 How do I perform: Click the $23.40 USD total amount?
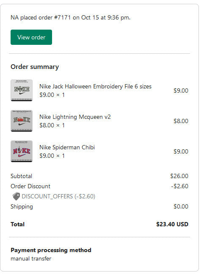coord(172,224)
